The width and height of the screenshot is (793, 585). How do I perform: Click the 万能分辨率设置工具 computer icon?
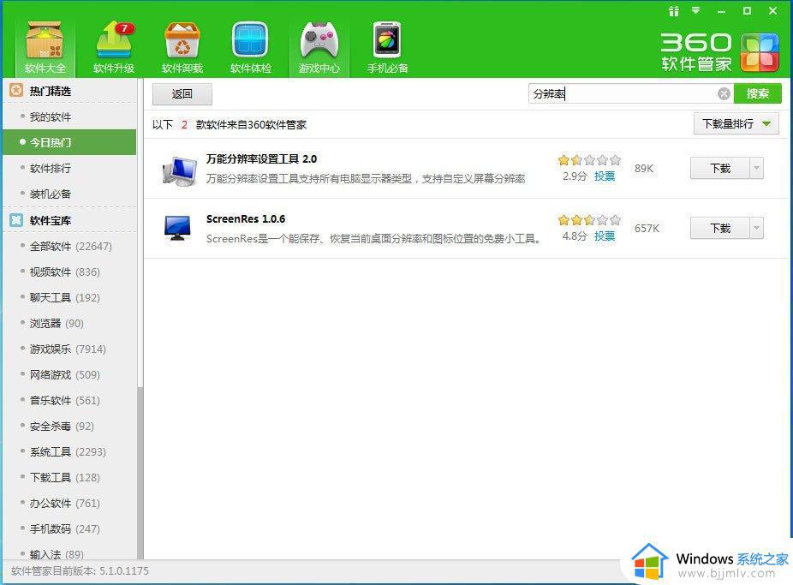coord(180,170)
